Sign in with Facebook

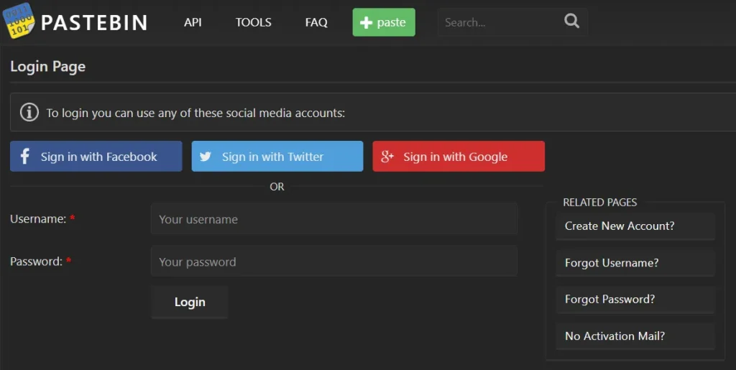(x=96, y=156)
